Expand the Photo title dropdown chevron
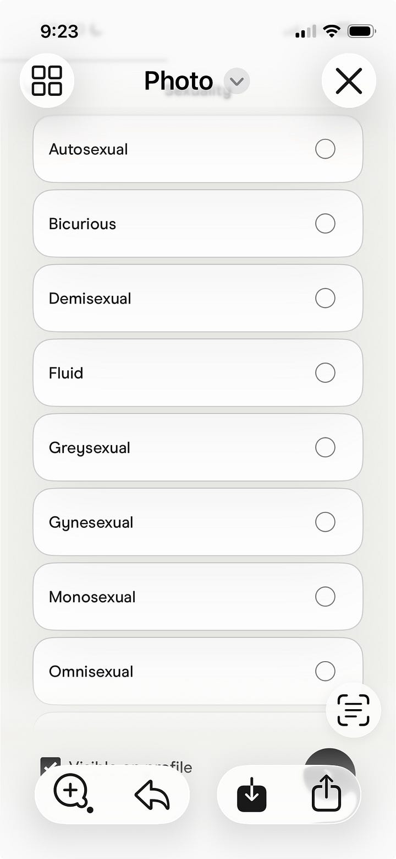 point(237,82)
